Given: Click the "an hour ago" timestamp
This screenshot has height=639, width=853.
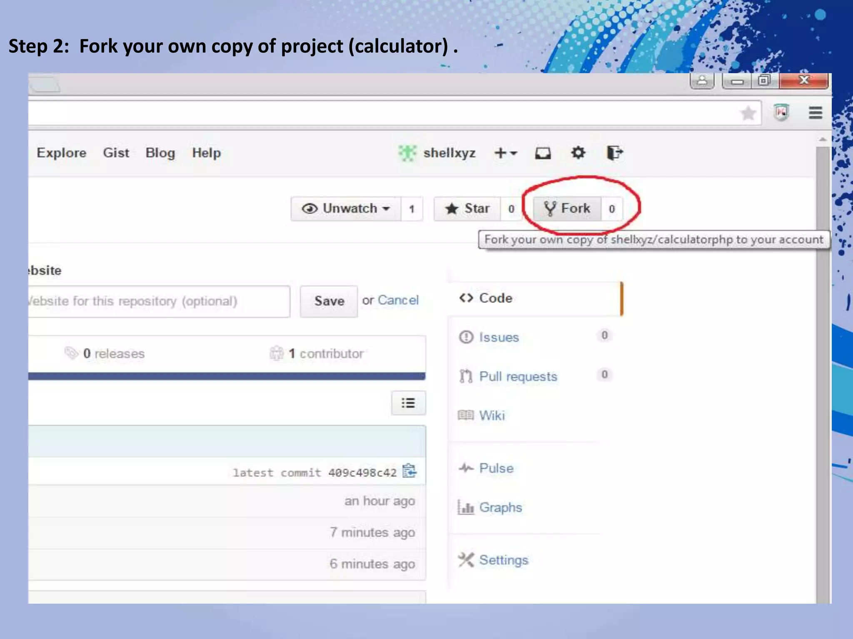Looking at the screenshot, I should click(380, 501).
